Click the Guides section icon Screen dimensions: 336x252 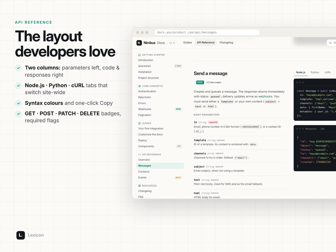pos(140,123)
